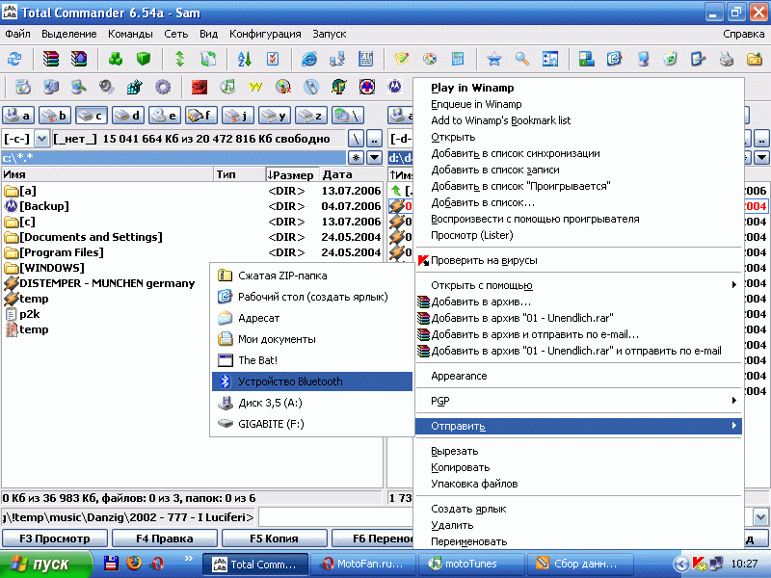Select drive a button in left panel

tap(18, 116)
